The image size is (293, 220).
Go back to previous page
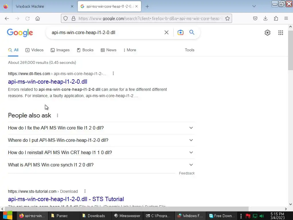(x=7, y=19)
